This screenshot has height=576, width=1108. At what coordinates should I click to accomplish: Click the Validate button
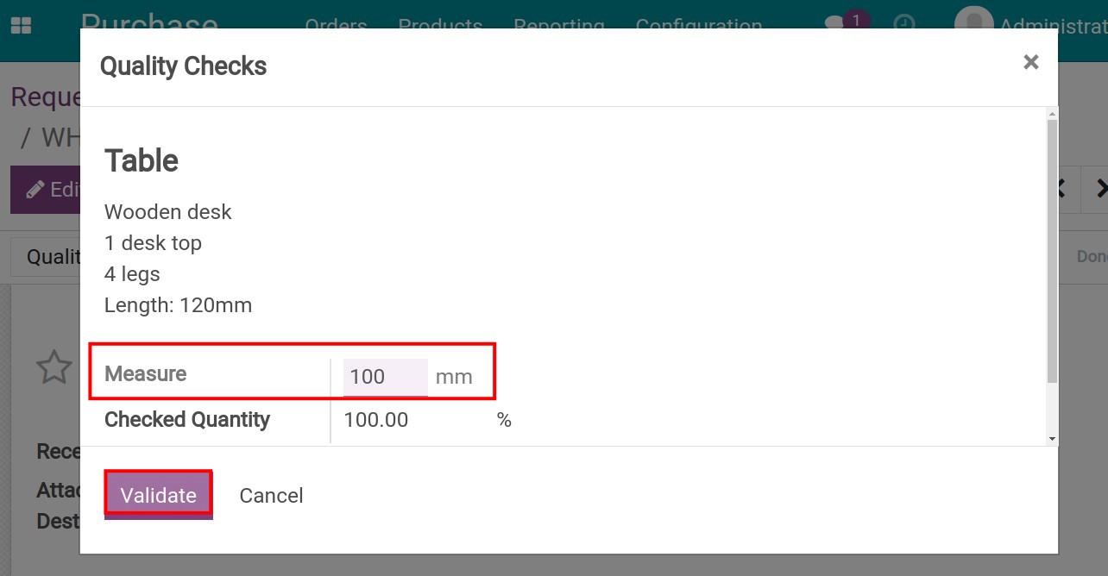point(158,495)
